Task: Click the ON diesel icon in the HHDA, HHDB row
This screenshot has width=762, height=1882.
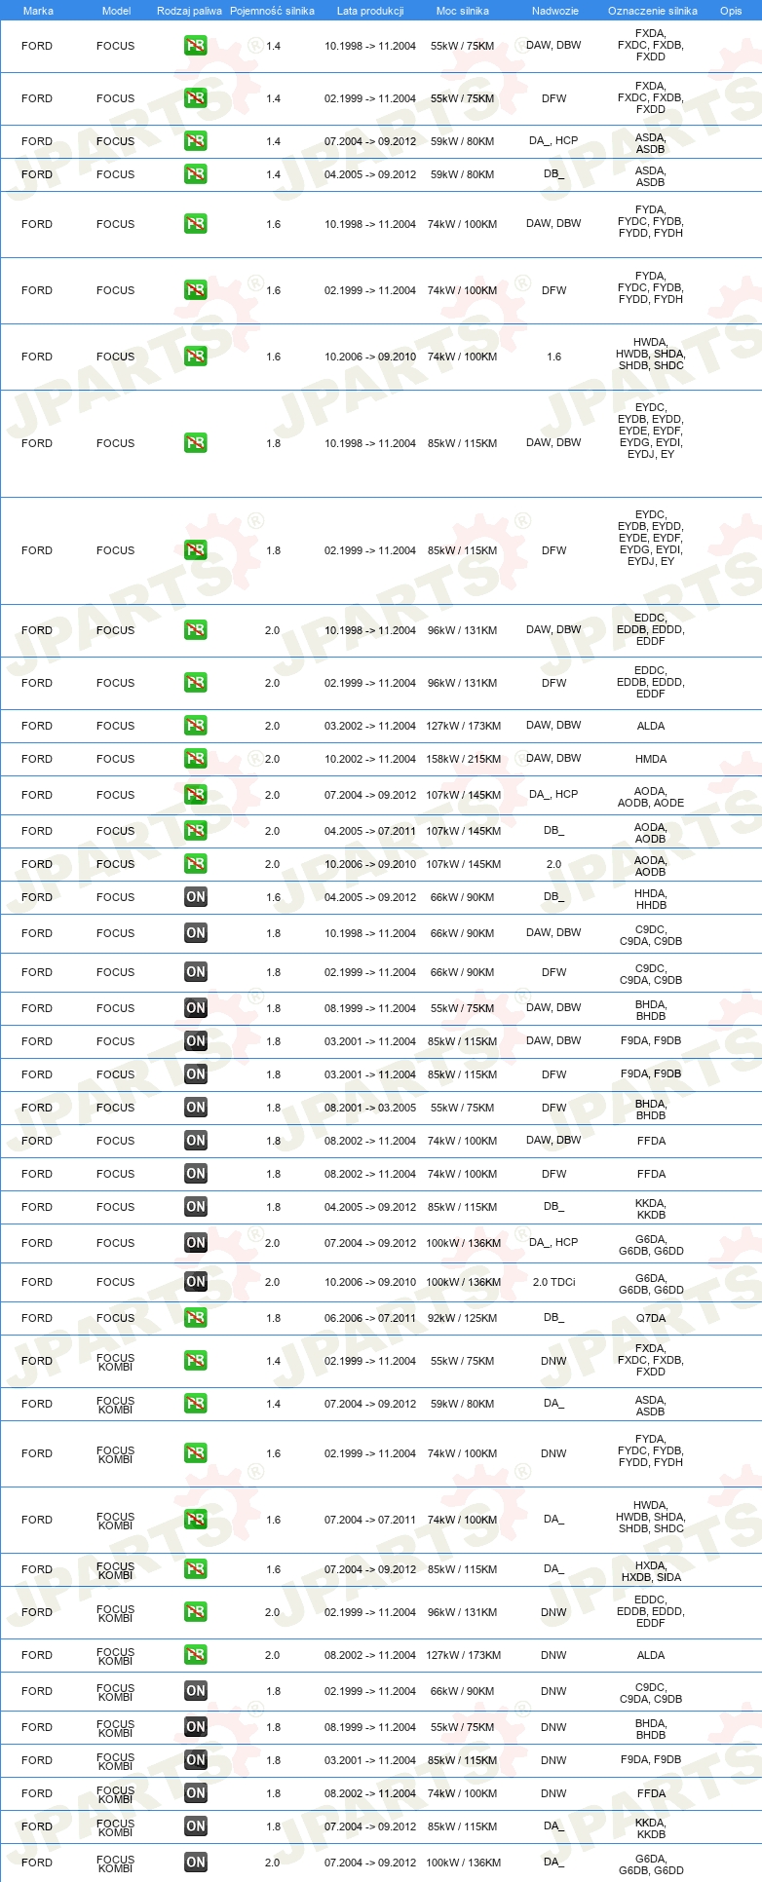Action: pyautogui.click(x=196, y=897)
